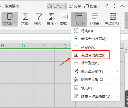Click the delete cells icon beside 删除单元格(C)
Viewport: 128px width, 108px height.
point(76,79)
